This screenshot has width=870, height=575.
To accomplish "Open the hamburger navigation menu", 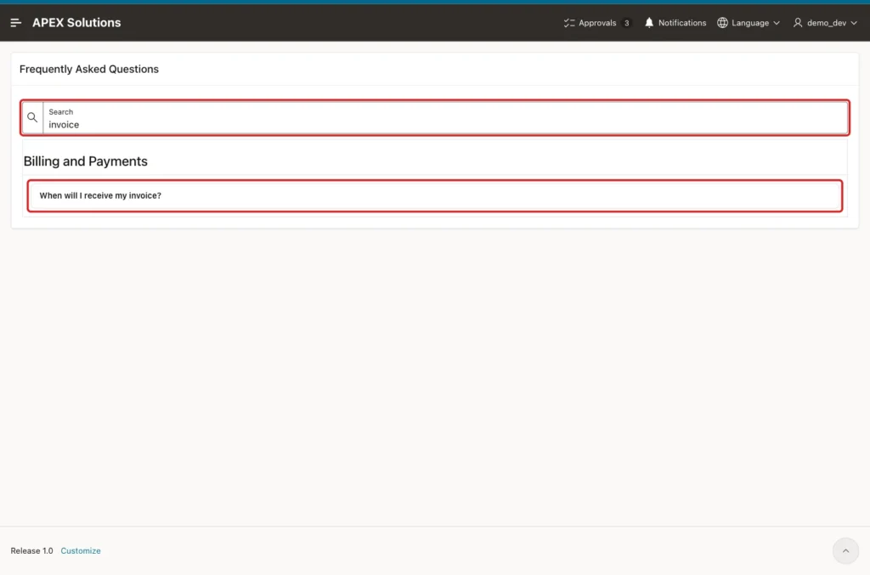I will click(x=15, y=23).
